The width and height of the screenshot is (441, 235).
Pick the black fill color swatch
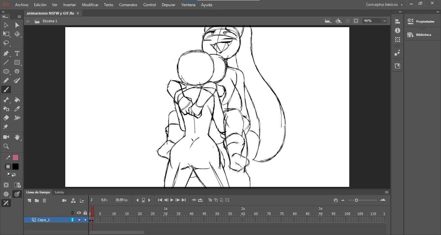point(15,167)
